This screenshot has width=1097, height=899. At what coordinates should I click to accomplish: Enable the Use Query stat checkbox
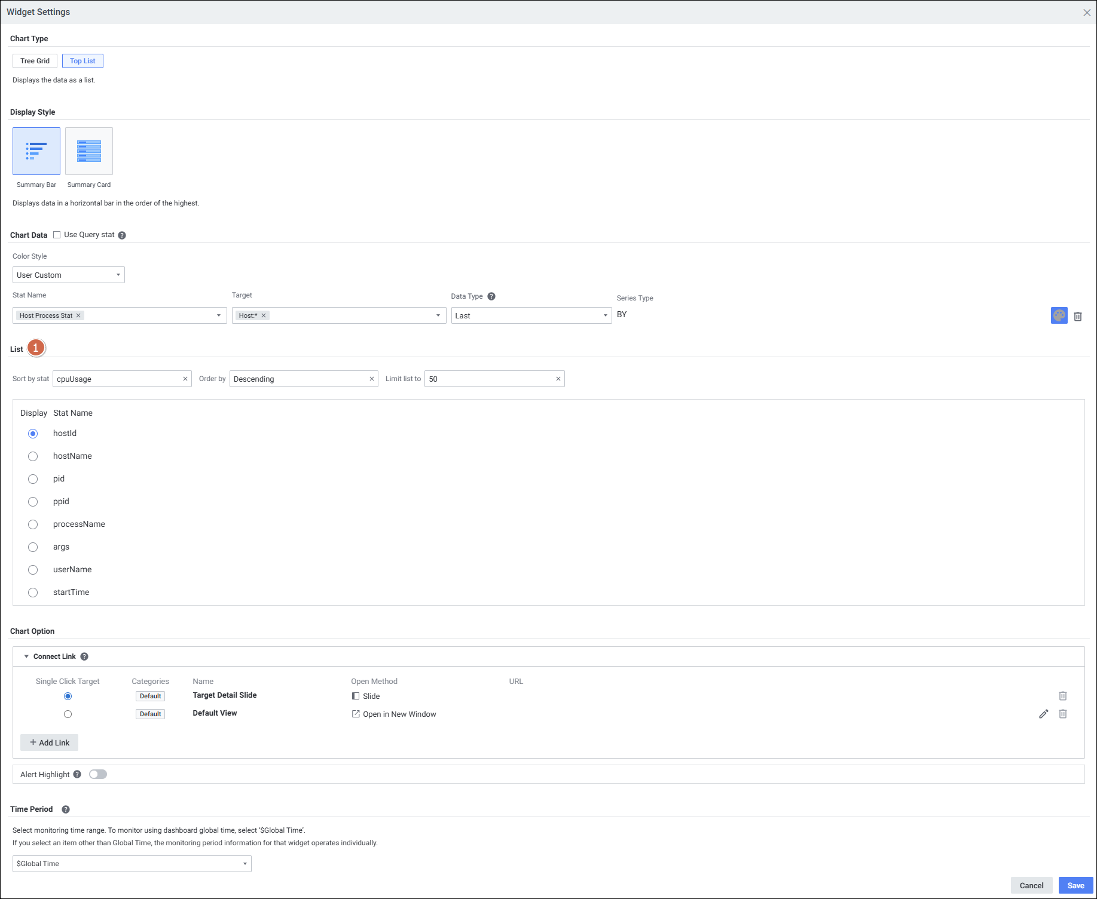click(57, 235)
